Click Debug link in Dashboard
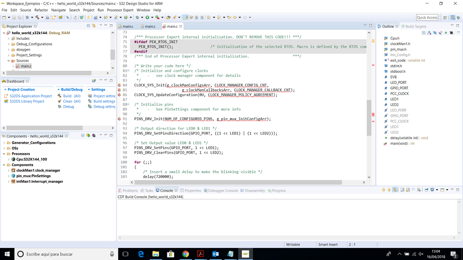The height and width of the screenshot is (260, 463). pos(69,106)
